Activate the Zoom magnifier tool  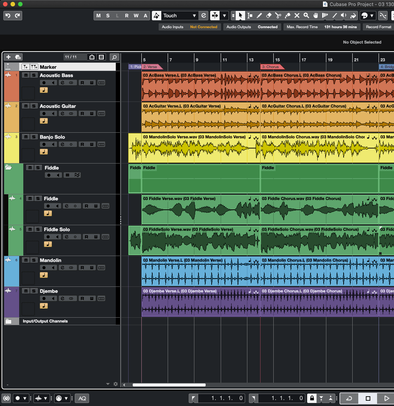306,15
